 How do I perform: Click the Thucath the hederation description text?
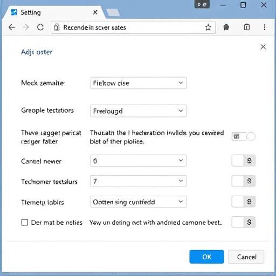157,137
